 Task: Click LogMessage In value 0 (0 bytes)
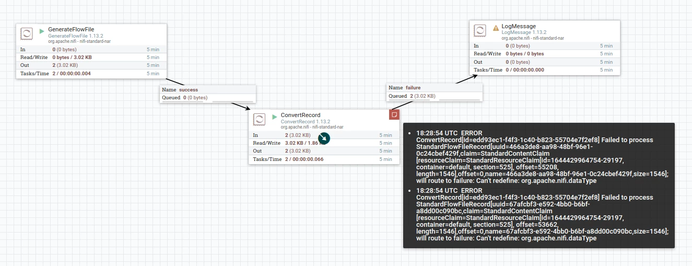pyautogui.click(x=518, y=46)
